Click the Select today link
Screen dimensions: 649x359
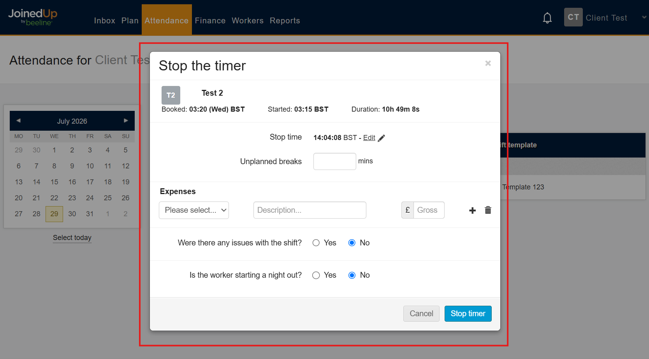(x=72, y=238)
